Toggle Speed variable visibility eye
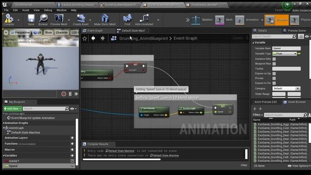This screenshot has width=311, height=175. point(72,166)
